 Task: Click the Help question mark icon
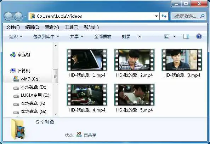pyautogui.click(x=199, y=36)
